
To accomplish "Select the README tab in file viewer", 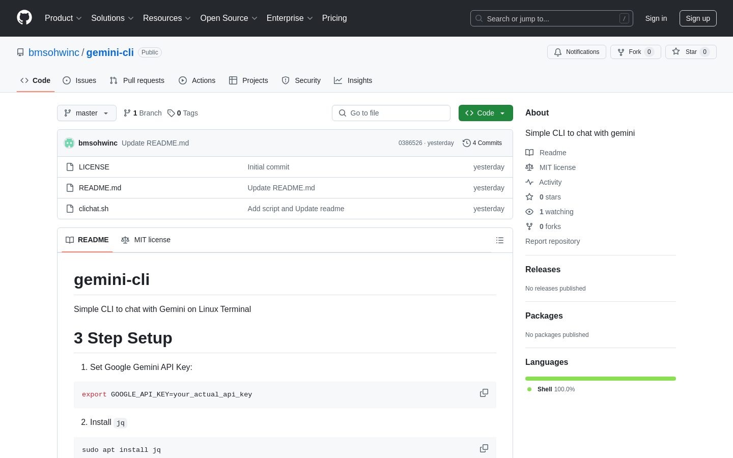I will 87,240.
